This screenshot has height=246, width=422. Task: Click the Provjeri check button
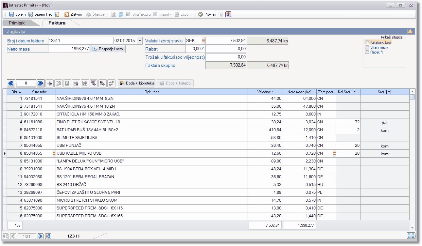pos(207,14)
